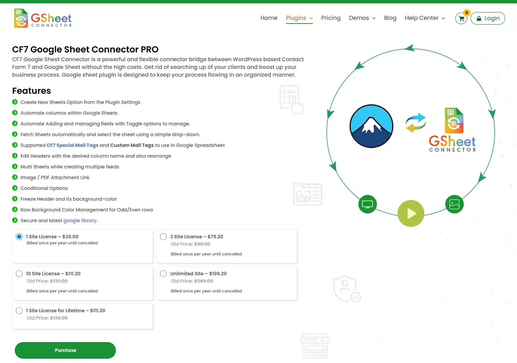The image size is (517, 363).
Task: Pick the 1 Site License for Lifetime
Action: tap(19, 311)
